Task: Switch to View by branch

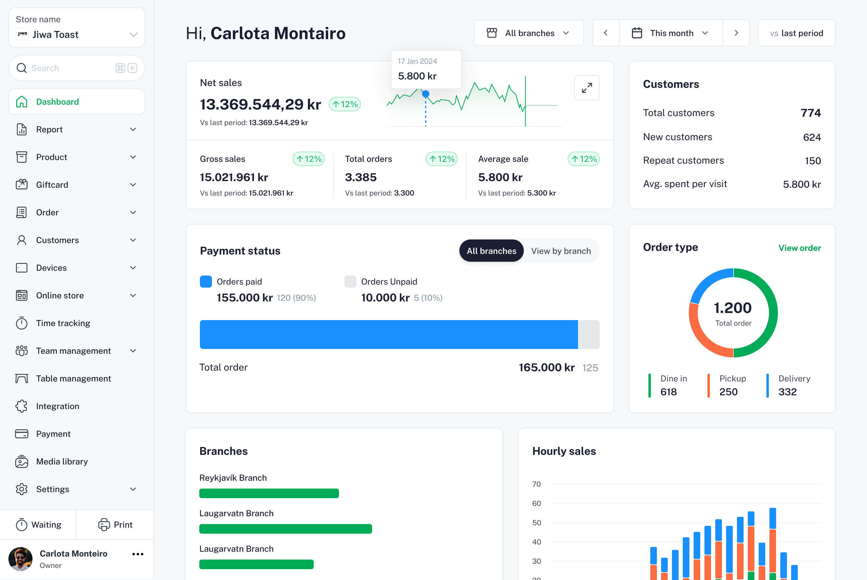Action: (x=561, y=251)
